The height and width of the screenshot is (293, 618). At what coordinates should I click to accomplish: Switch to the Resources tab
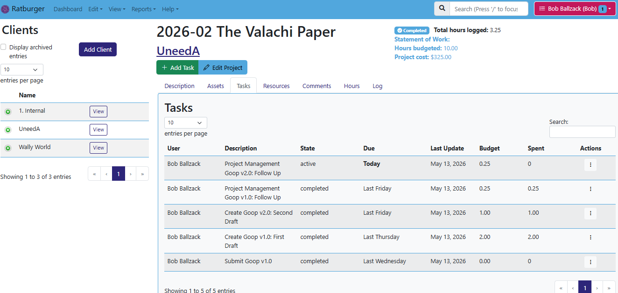276,86
